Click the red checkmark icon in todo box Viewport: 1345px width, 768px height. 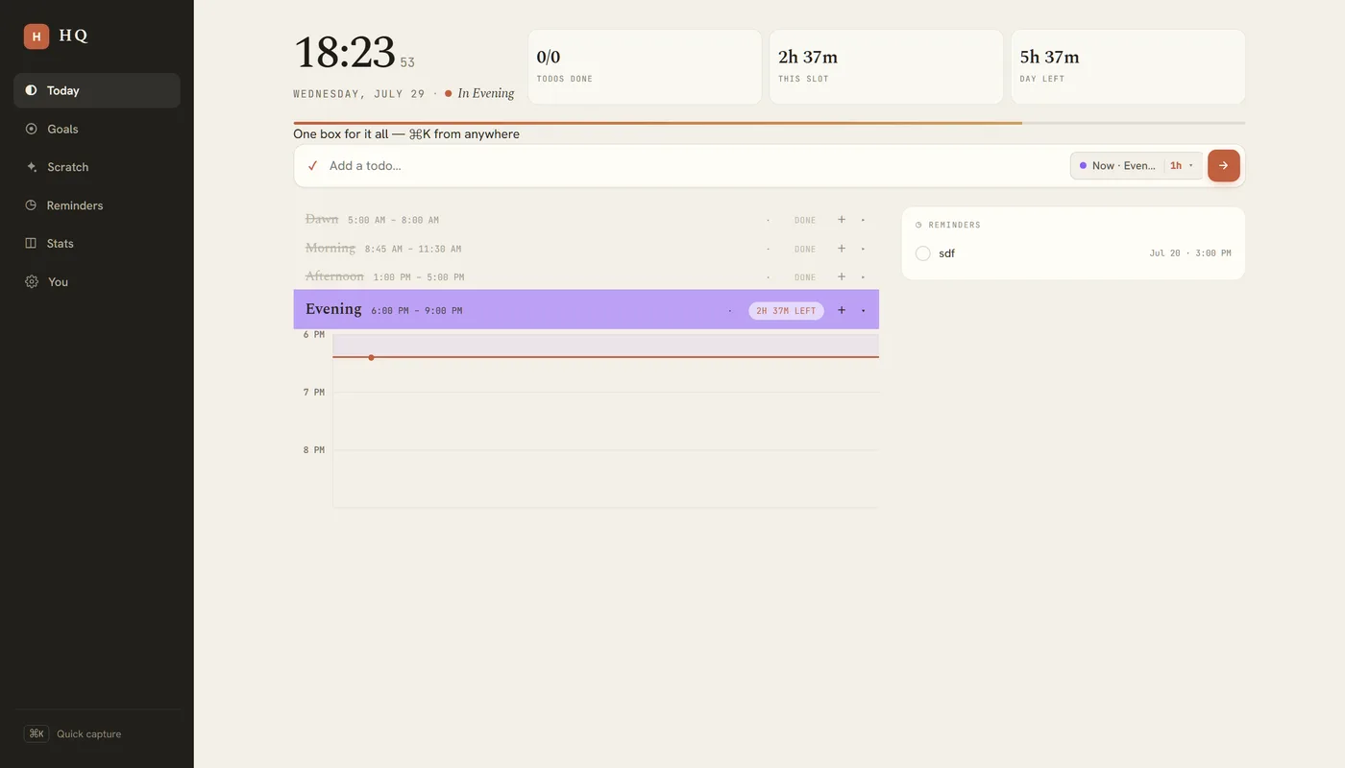(x=312, y=166)
